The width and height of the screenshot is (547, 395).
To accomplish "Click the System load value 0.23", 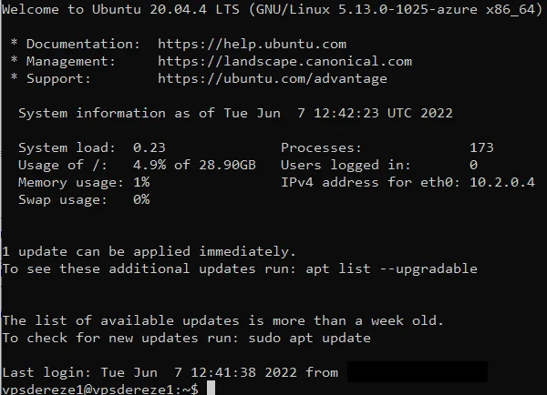I will pyautogui.click(x=149, y=147).
